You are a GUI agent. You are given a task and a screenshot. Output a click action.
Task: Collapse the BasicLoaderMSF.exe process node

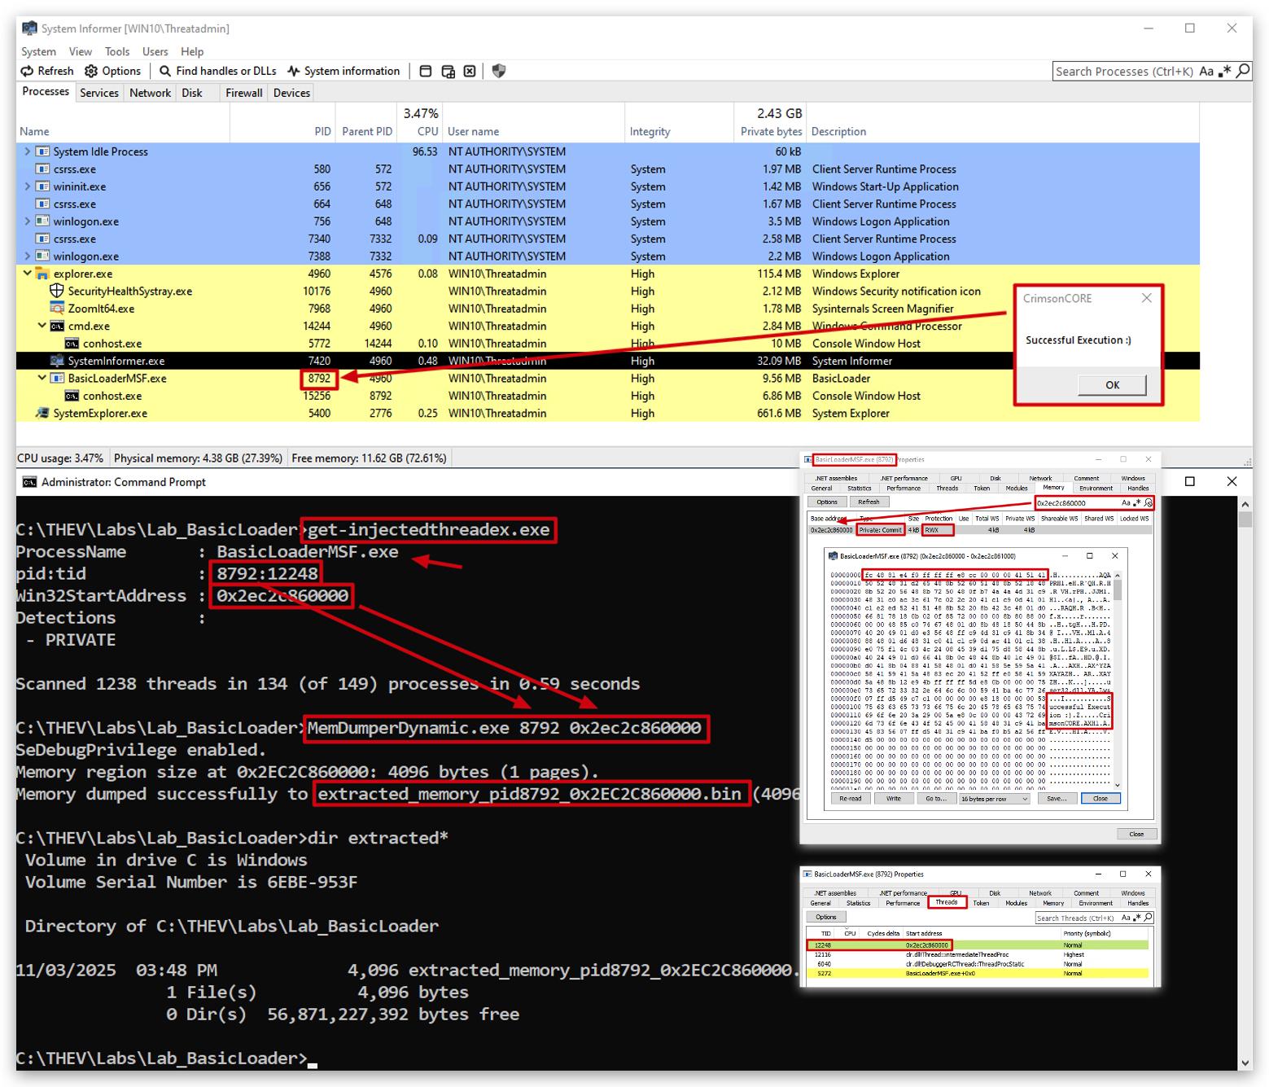click(42, 378)
